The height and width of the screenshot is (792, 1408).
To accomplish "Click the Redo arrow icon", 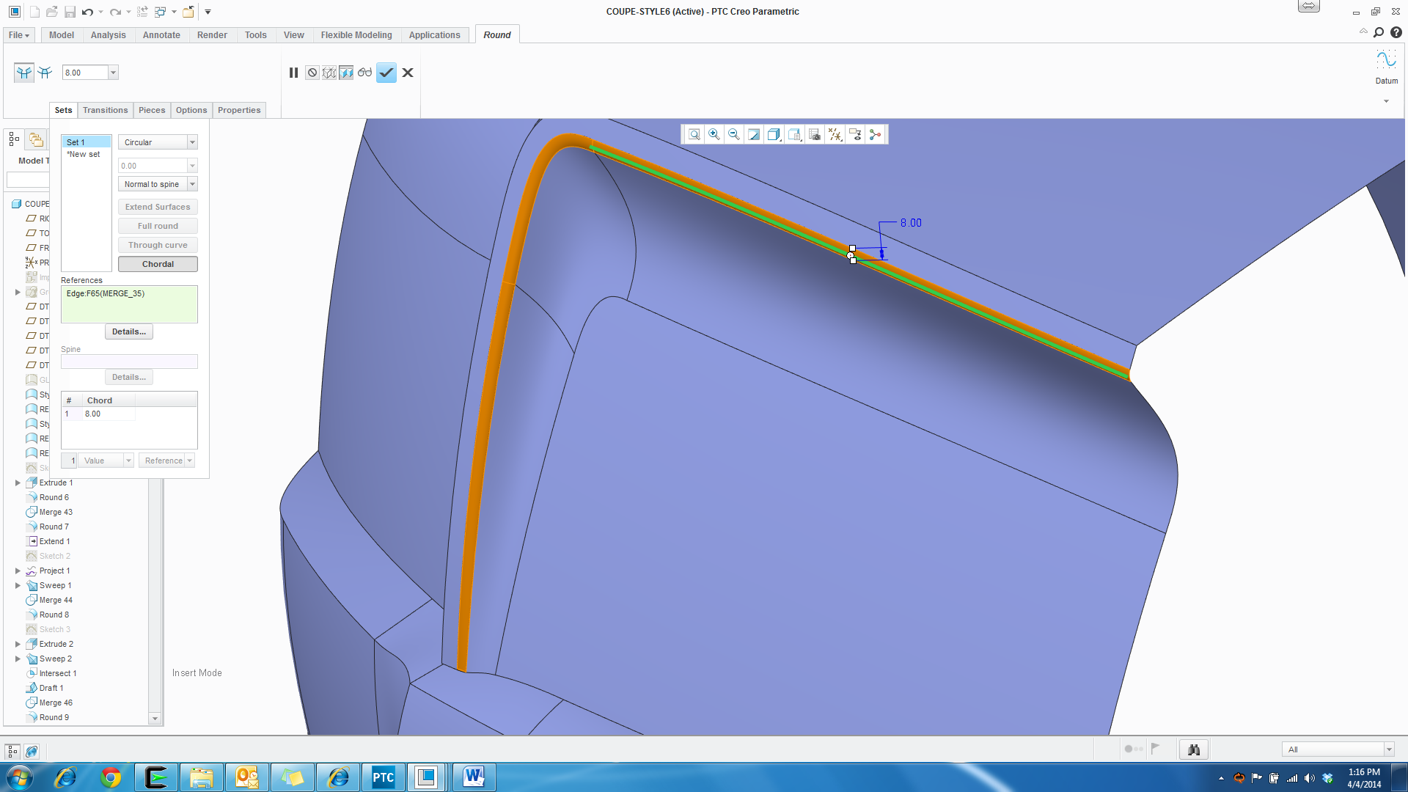I will (x=115, y=12).
